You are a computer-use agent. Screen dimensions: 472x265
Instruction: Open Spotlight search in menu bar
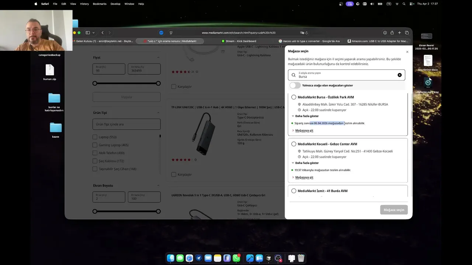click(x=404, y=4)
